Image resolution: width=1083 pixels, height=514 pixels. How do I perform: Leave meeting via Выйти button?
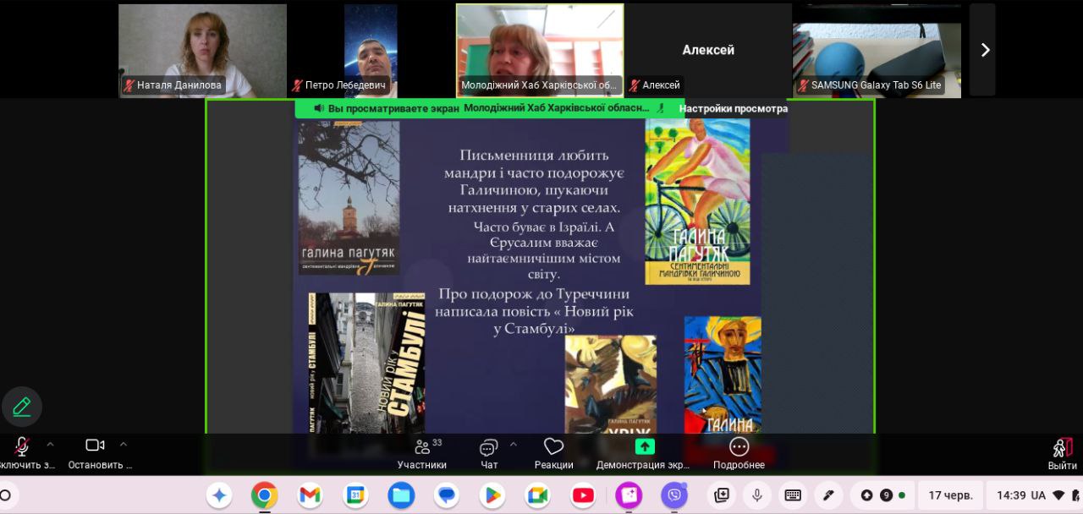[x=1063, y=454]
